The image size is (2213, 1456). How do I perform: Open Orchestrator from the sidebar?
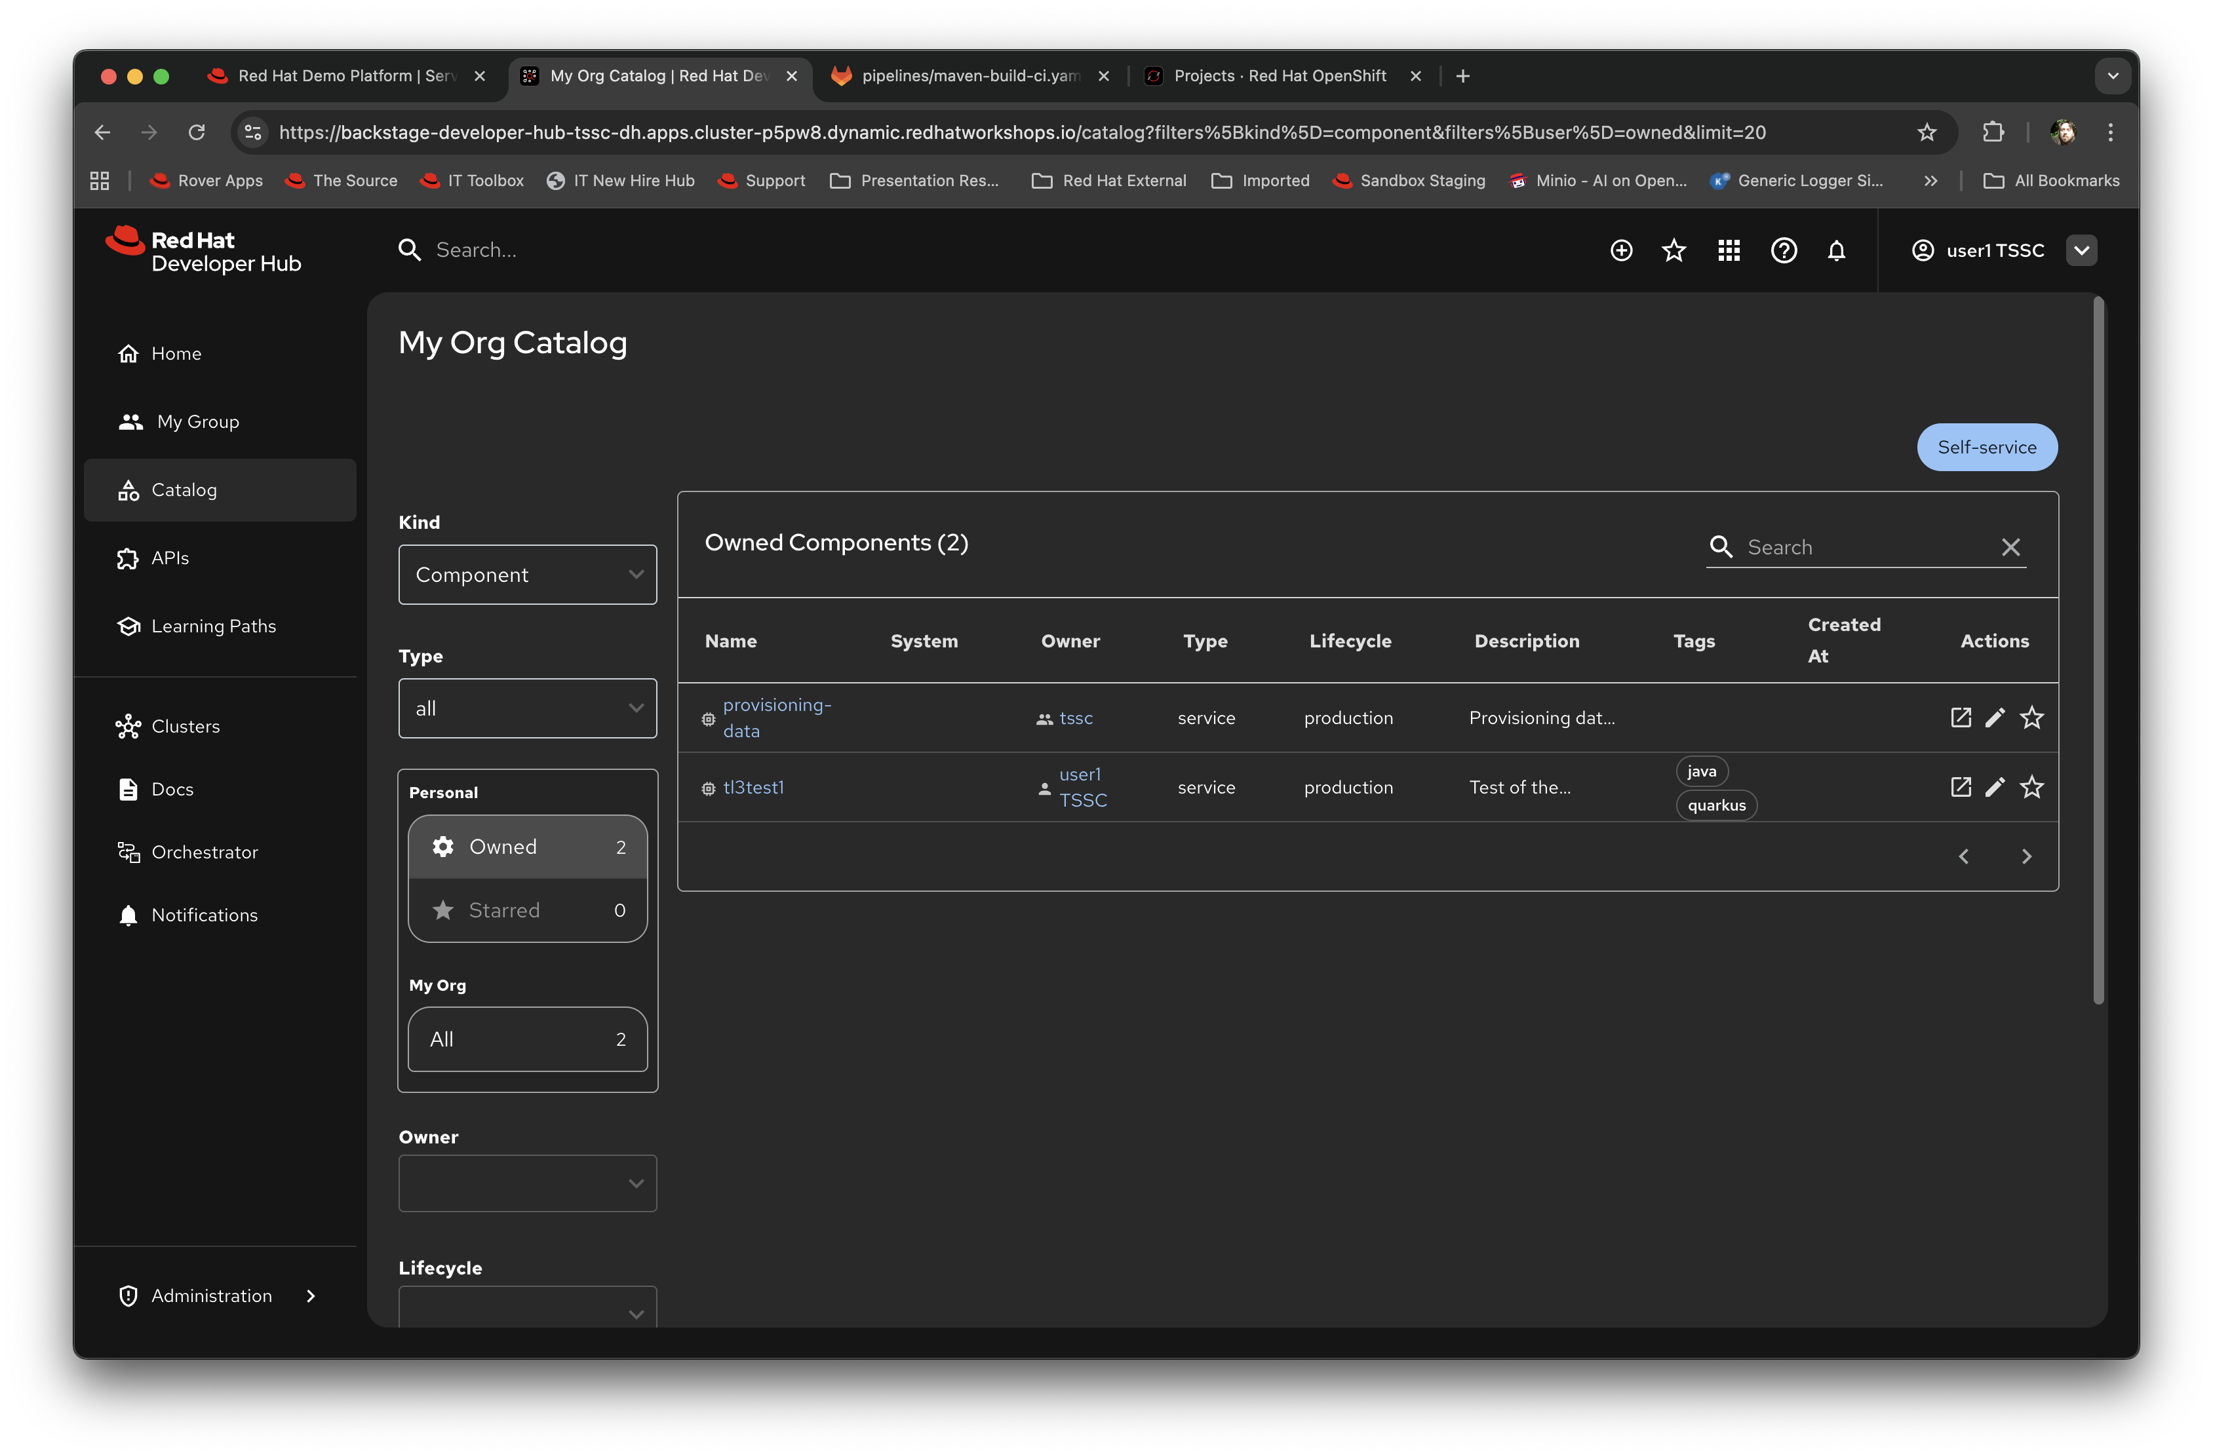coord(204,852)
